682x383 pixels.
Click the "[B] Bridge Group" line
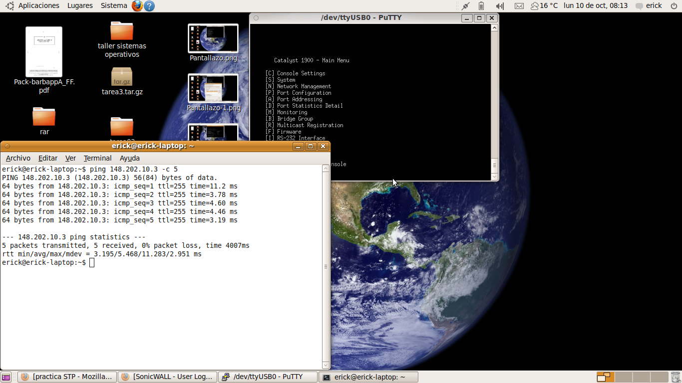(289, 119)
